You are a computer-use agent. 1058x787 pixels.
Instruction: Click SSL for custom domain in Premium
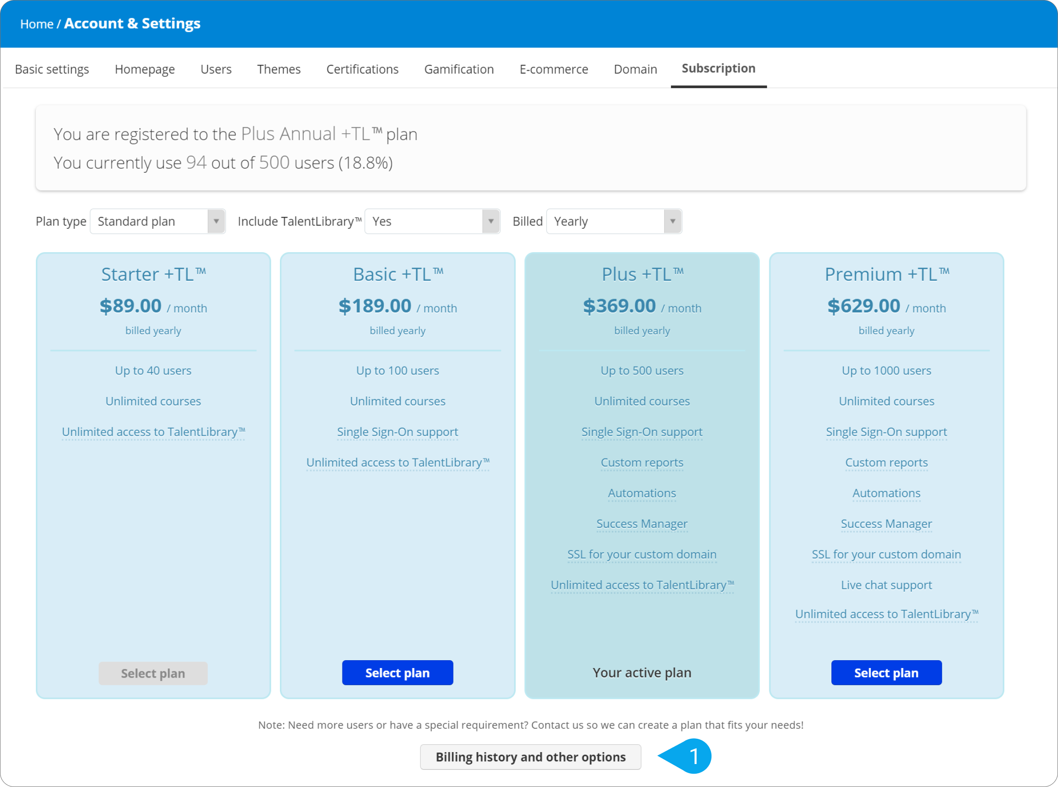pos(887,554)
